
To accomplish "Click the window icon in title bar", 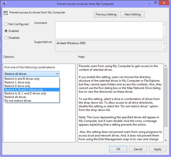I will click(4, 4).
